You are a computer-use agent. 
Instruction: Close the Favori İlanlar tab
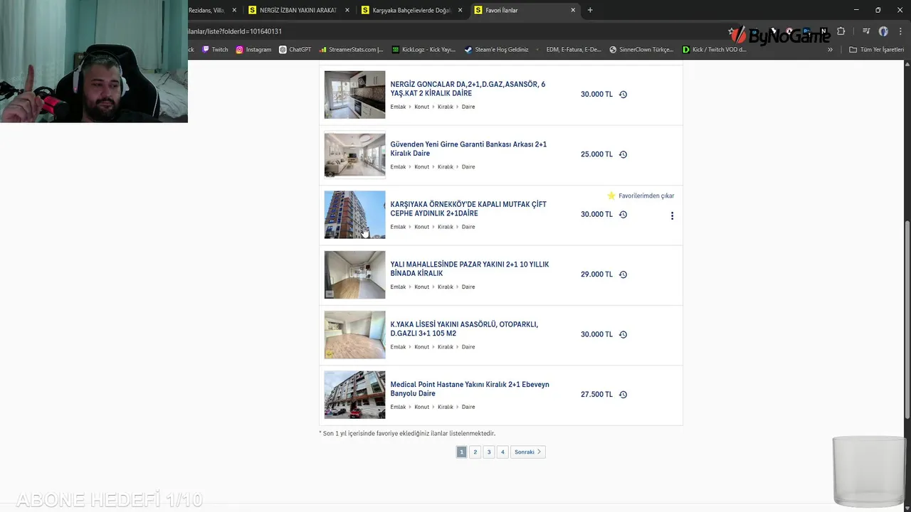point(573,10)
